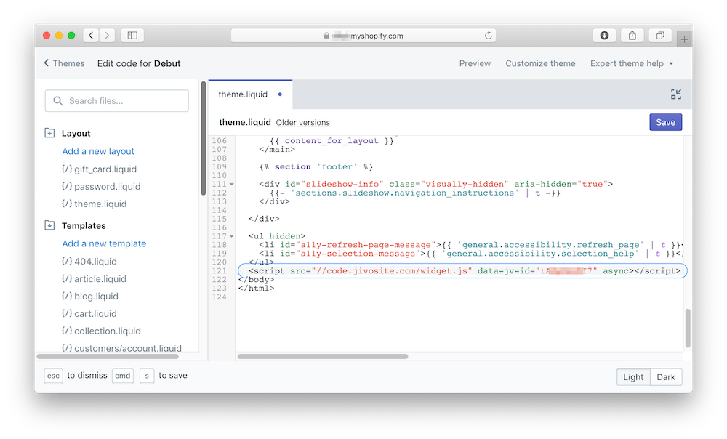Open blog.liquid template
The image size is (727, 439).
point(90,297)
